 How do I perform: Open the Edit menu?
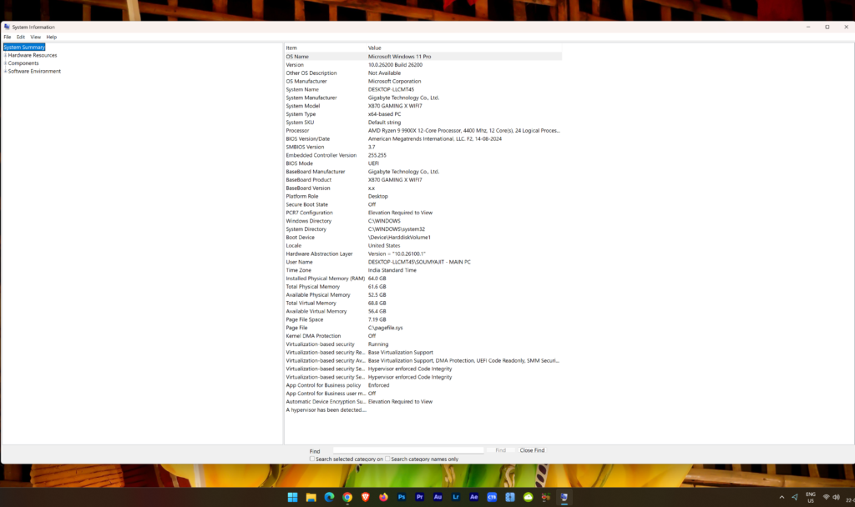click(x=21, y=37)
